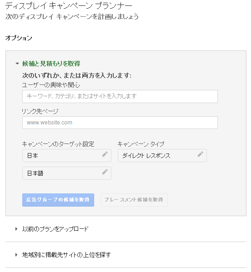The width and height of the screenshot is (251, 272).
Task: Click the pencil icon beside 日本 location
Action: click(x=105, y=154)
